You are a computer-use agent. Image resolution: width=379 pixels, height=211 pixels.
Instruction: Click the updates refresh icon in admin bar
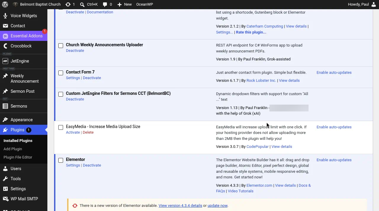tap(68, 4)
